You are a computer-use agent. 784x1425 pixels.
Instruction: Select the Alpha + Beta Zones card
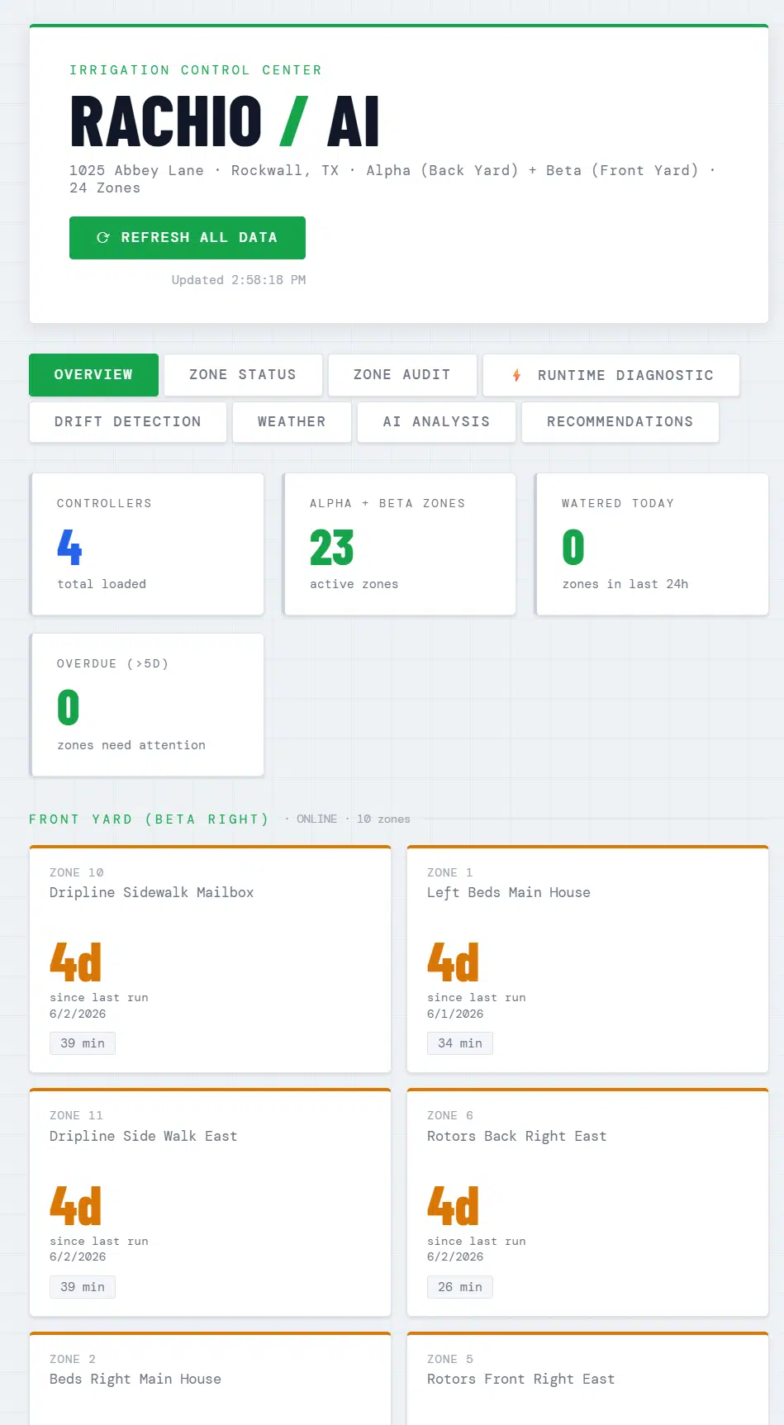pyautogui.click(x=399, y=544)
